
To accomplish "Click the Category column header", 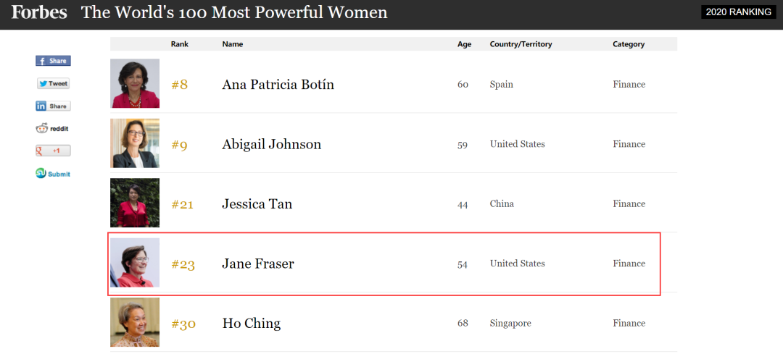I will 629,44.
